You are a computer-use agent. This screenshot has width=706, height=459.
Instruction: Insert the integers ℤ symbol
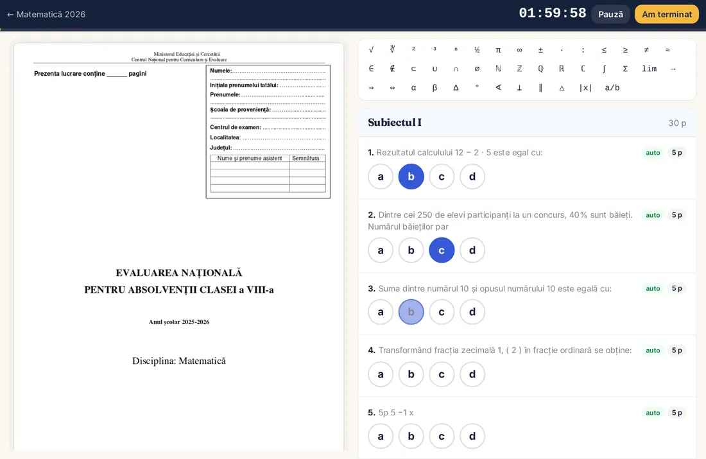[519, 69]
